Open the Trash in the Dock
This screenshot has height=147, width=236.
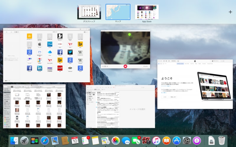coord(222,141)
